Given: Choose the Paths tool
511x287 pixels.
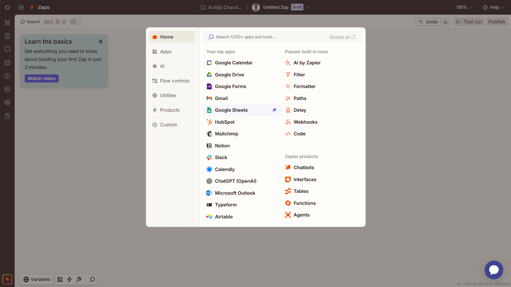Looking at the screenshot, I should tap(321, 98).
